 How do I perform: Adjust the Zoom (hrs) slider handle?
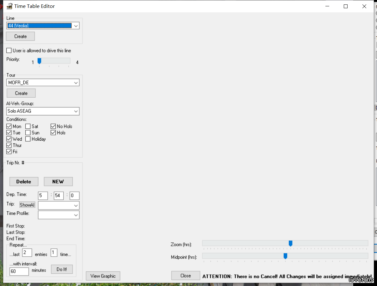(x=291, y=244)
